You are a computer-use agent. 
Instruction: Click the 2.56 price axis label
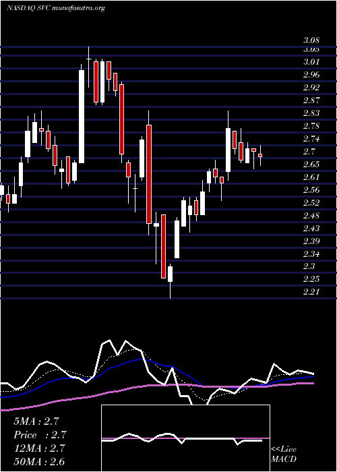point(311,190)
